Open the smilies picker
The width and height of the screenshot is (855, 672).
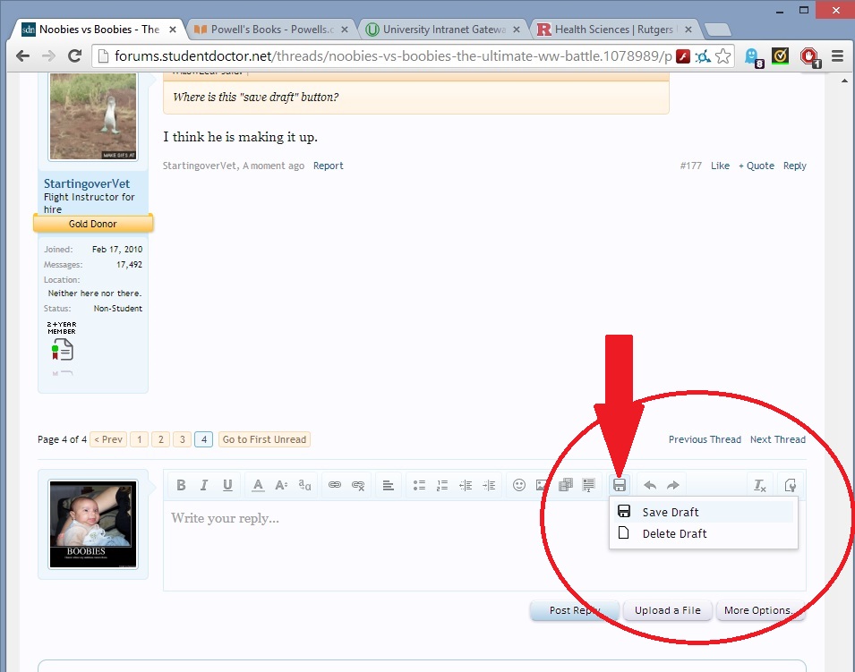click(x=519, y=485)
